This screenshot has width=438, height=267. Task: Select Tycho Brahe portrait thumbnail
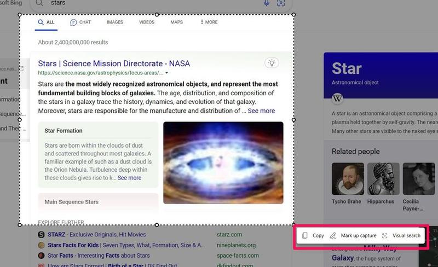coord(348,179)
